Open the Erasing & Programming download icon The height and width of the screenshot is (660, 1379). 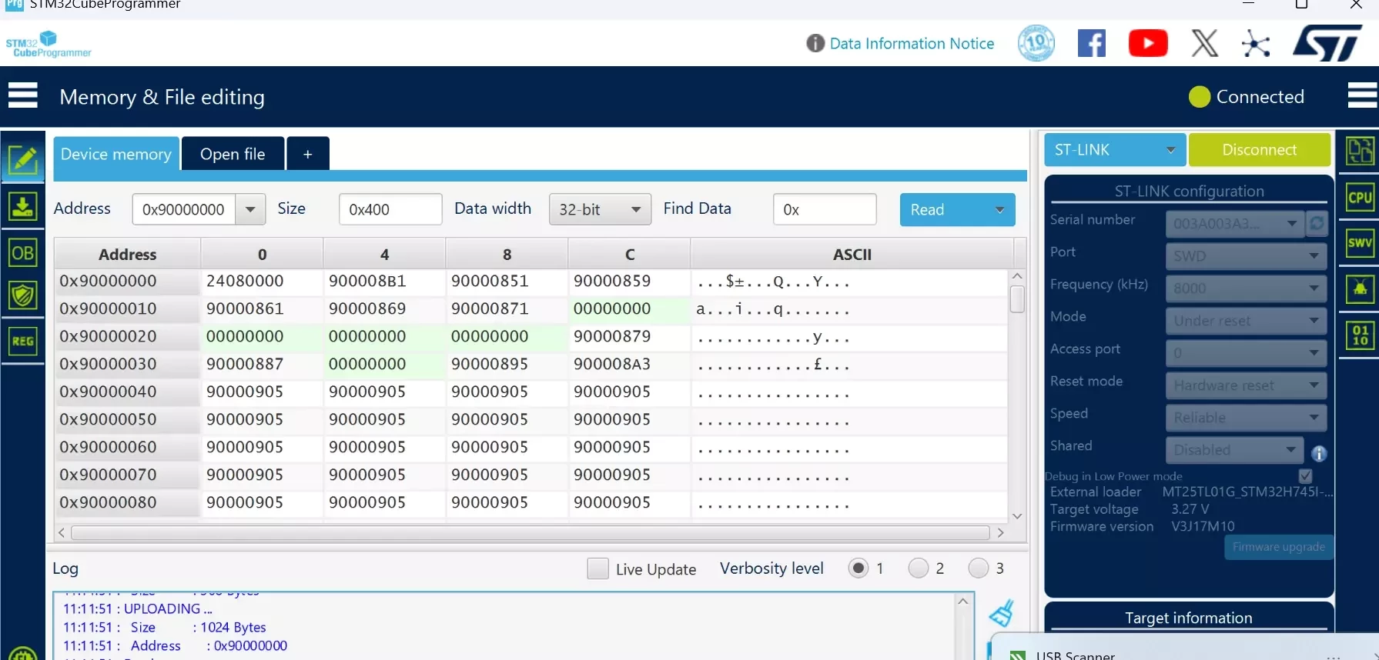coord(23,207)
